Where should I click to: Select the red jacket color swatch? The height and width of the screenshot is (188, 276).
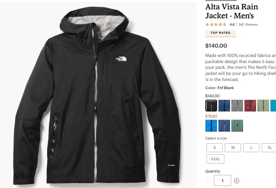(x=250, y=105)
